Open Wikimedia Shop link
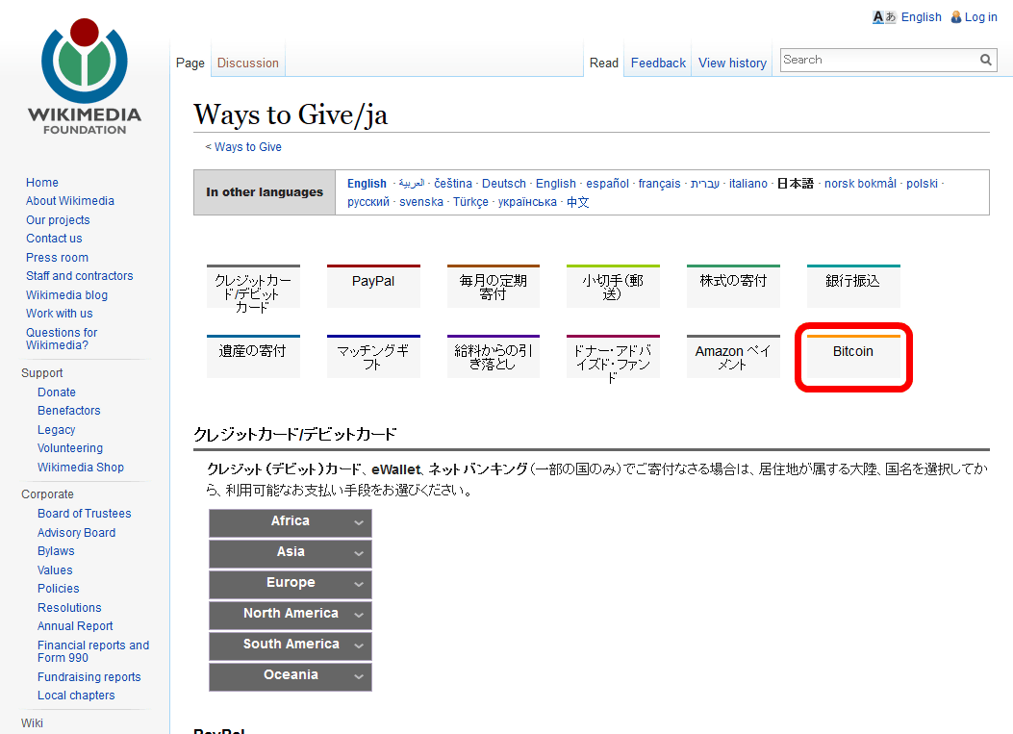This screenshot has width=1013, height=734. (x=81, y=468)
